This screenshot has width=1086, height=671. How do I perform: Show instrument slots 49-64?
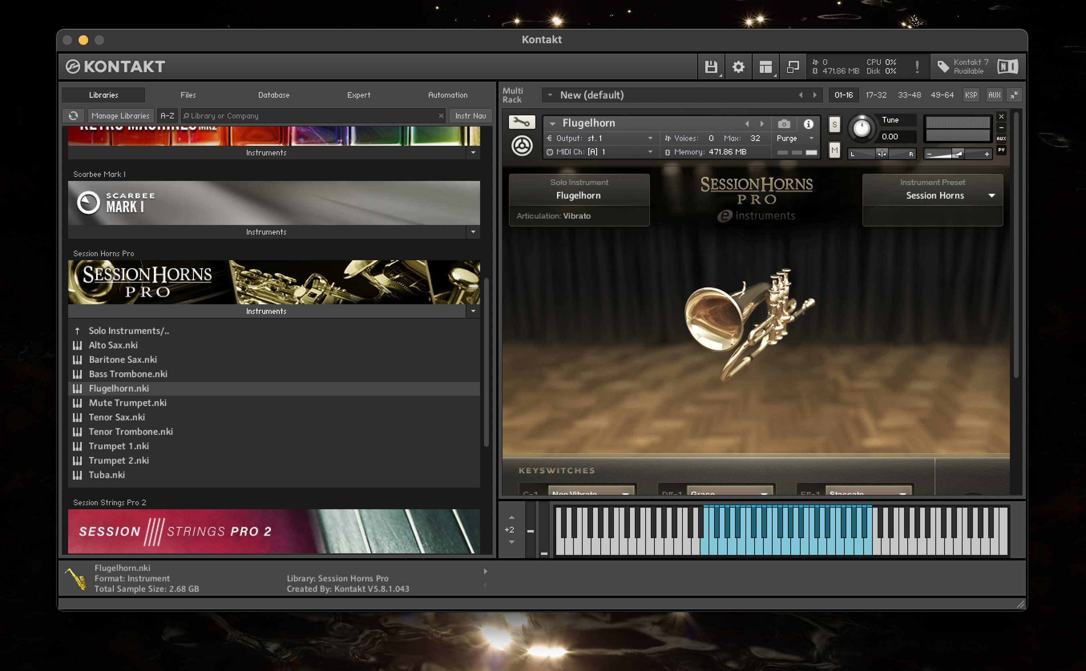942,95
